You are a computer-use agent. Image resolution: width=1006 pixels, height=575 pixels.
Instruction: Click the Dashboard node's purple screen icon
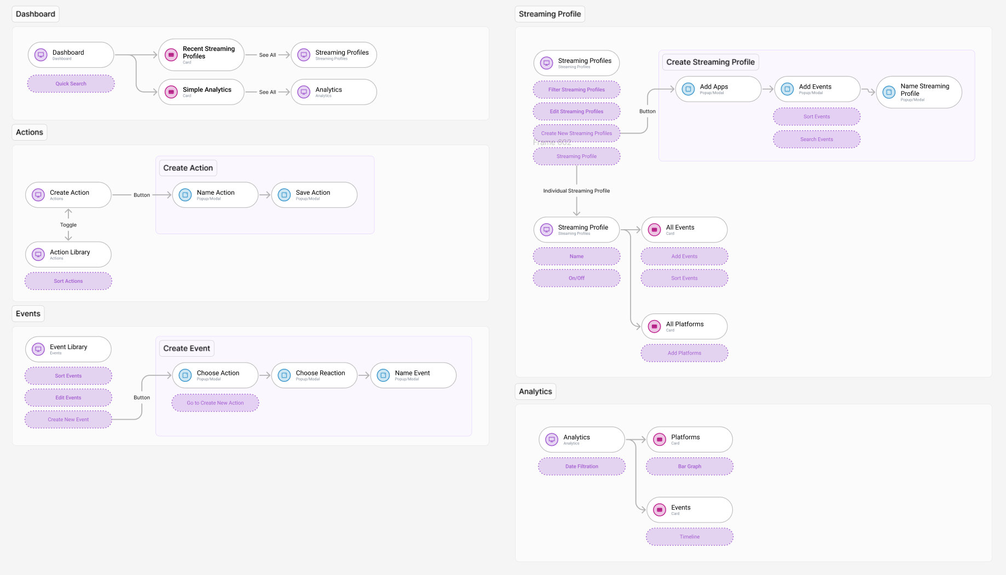41,55
